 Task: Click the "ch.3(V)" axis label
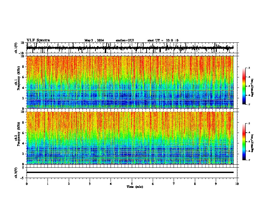(16, 173)
